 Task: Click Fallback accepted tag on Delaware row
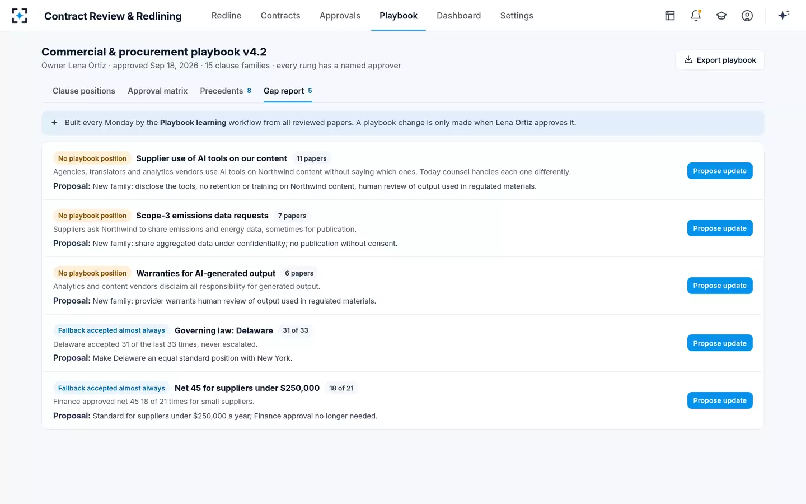[111, 330]
